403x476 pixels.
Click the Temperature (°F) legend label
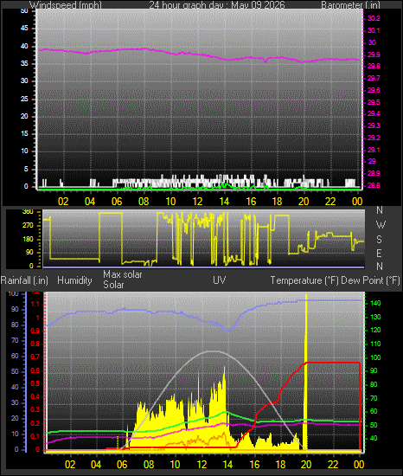point(304,280)
